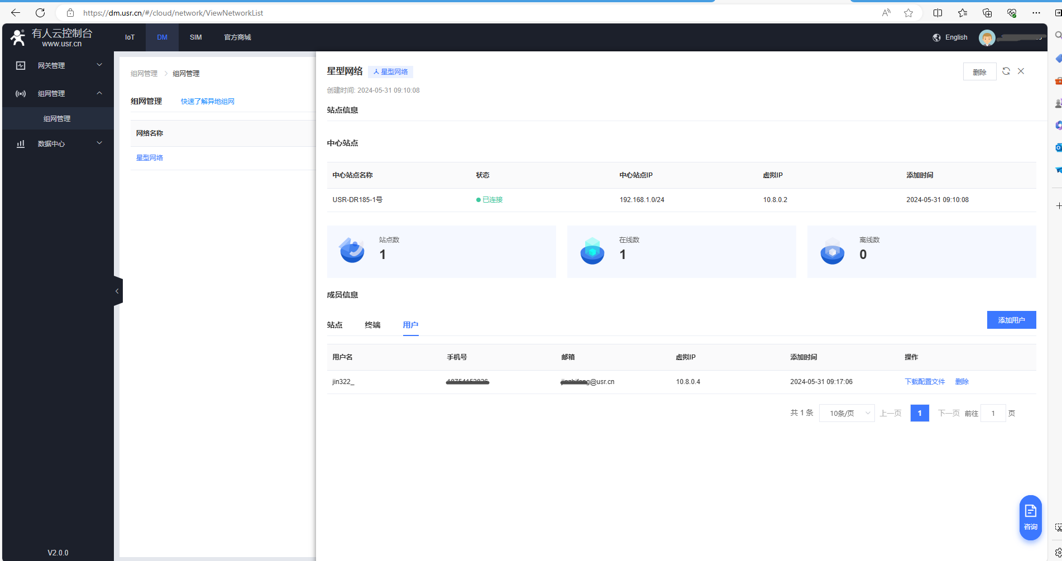Close the 星型网络 detail panel
The image size is (1062, 561).
[1021, 71]
